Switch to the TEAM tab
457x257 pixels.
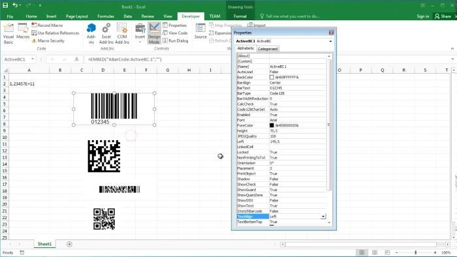[x=215, y=16]
